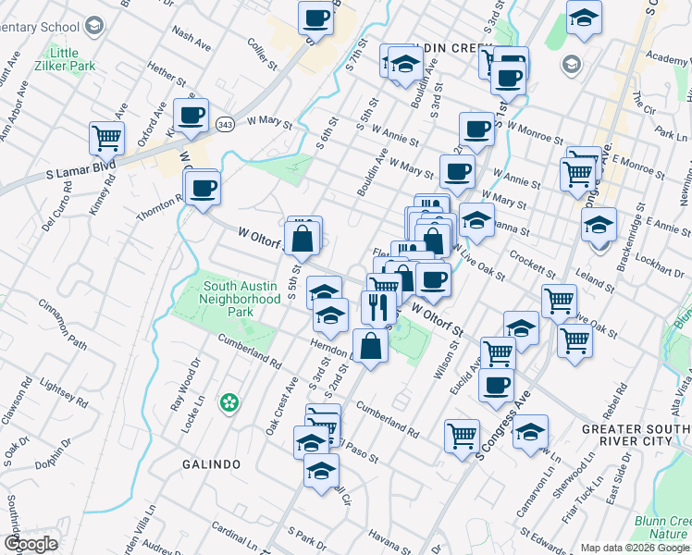
Task: Select the graduation cap marker above Euclid Ave
Action: [521, 329]
